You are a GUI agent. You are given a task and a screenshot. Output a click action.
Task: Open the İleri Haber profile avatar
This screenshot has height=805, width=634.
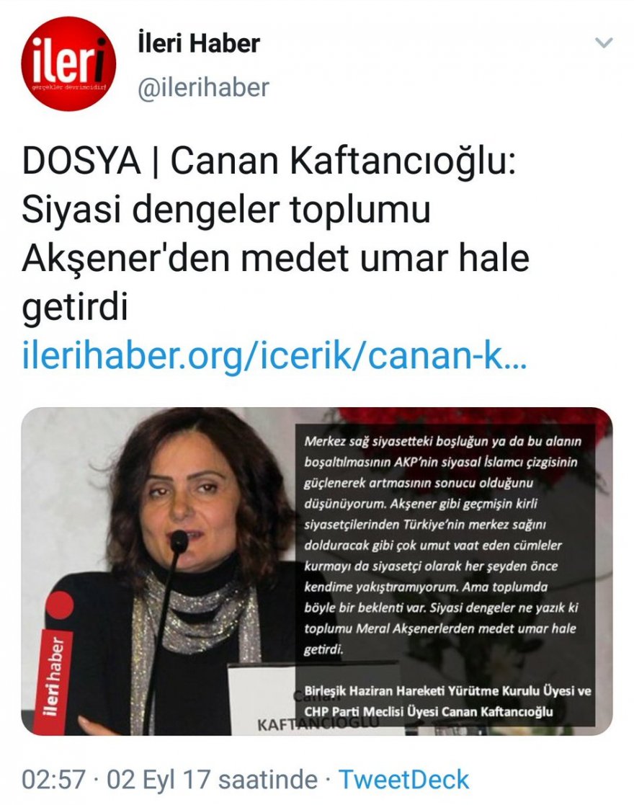68,63
